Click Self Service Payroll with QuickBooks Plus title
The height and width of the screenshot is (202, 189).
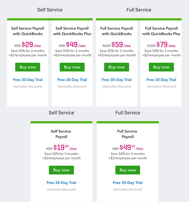(x=72, y=31)
